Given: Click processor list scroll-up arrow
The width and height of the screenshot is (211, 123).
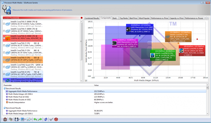Looking at the screenshot, I should tap(81, 22).
